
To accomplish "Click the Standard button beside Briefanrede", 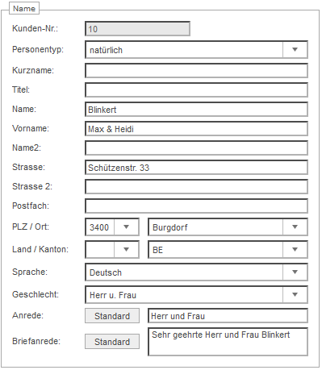I will point(112,342).
